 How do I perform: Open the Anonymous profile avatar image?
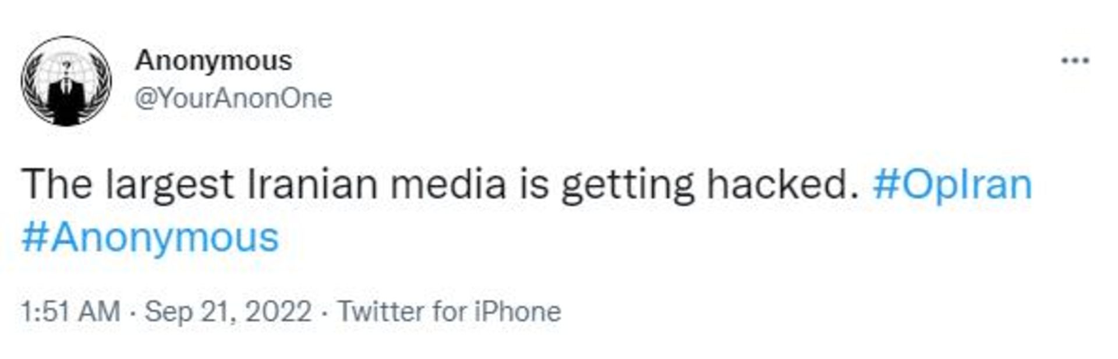tap(66, 81)
